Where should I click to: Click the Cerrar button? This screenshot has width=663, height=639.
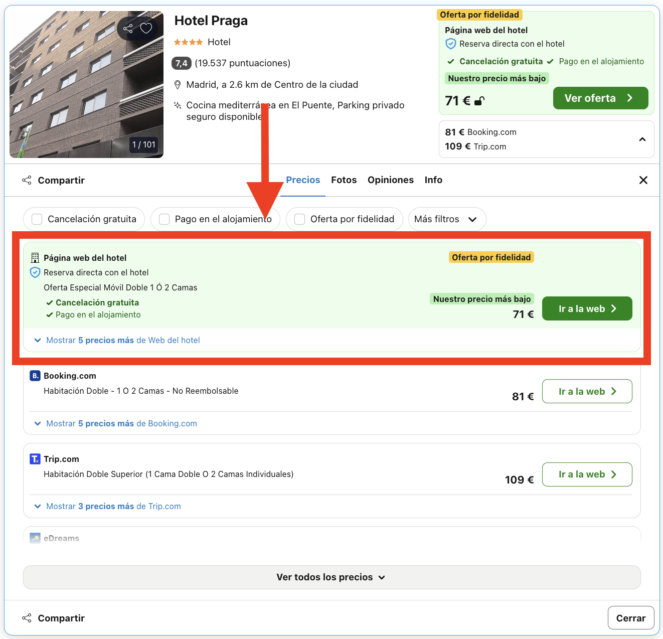(630, 618)
